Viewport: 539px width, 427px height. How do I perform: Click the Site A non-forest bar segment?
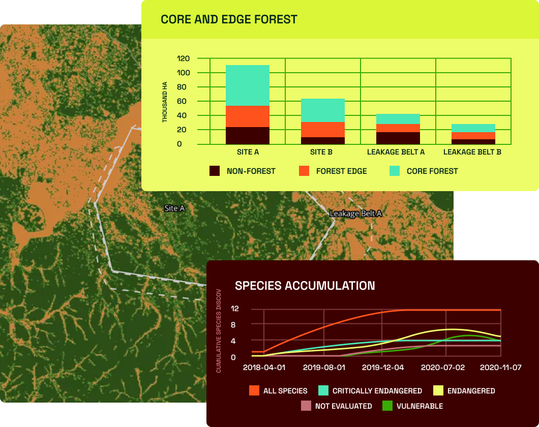tap(248, 136)
